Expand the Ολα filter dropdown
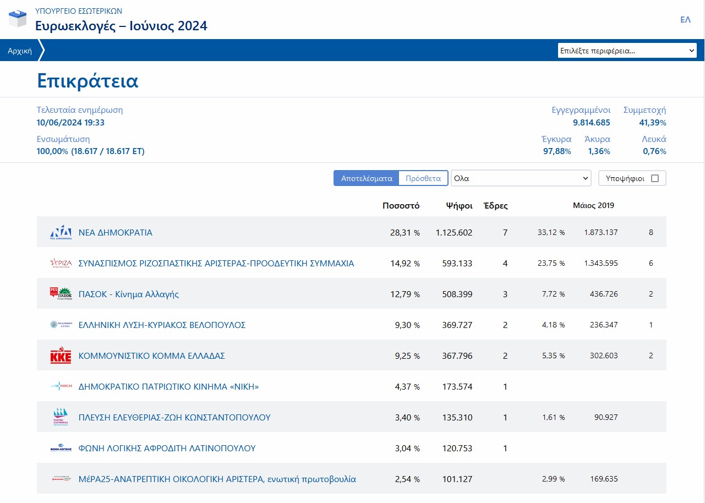 521,178
